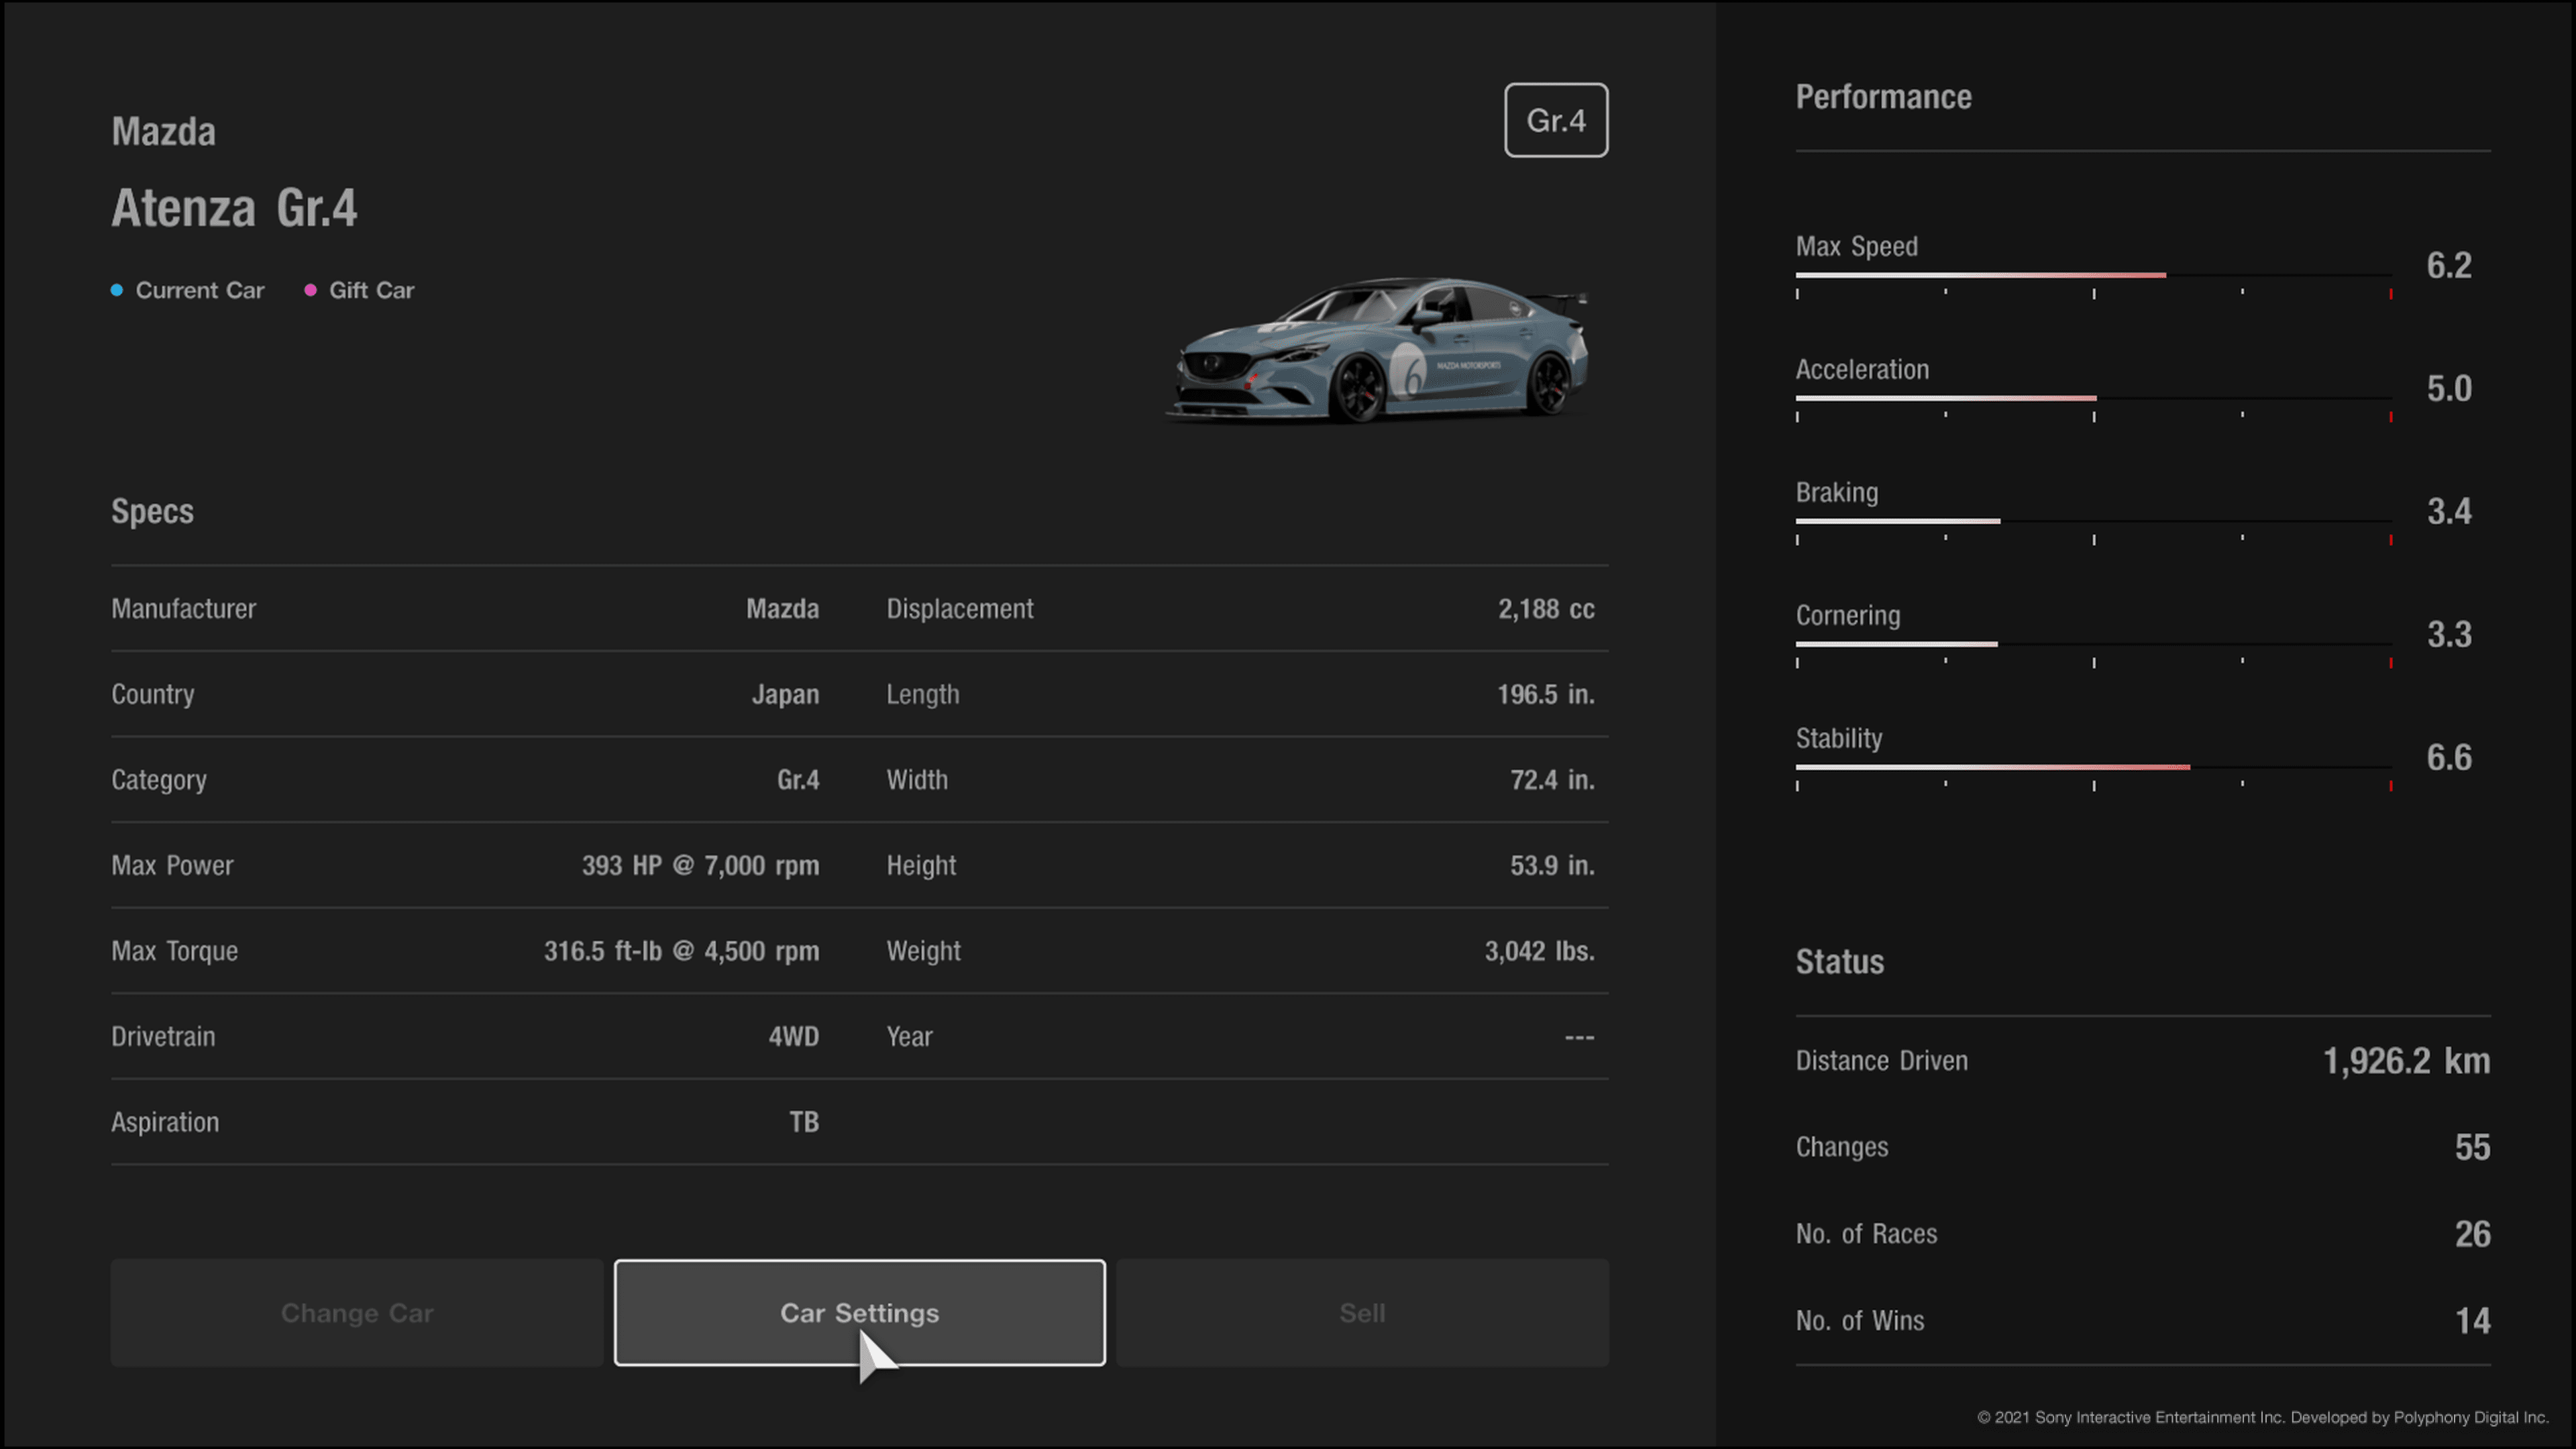Click the Status section heading

tap(1839, 962)
